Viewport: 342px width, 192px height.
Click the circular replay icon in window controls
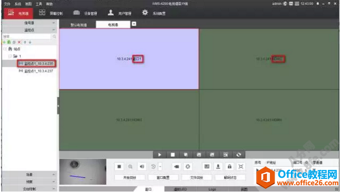[153, 167]
